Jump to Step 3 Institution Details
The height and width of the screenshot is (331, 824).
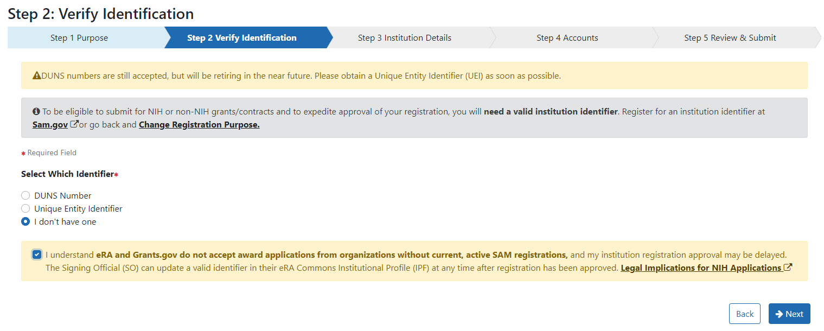[405, 38]
